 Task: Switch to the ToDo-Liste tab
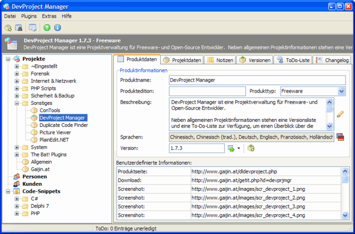coord(293,60)
